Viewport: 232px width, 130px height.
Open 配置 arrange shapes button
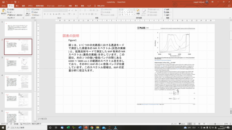click(138, 12)
